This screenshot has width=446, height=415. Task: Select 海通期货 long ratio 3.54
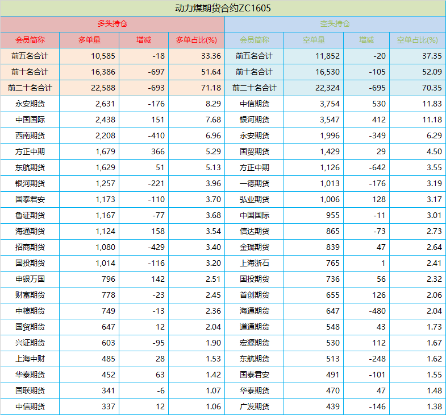(x=213, y=231)
